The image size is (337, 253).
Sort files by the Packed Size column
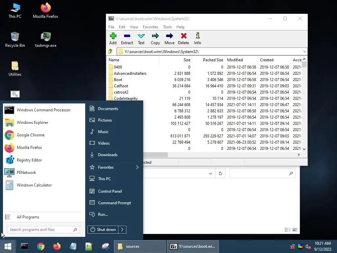[208, 60]
